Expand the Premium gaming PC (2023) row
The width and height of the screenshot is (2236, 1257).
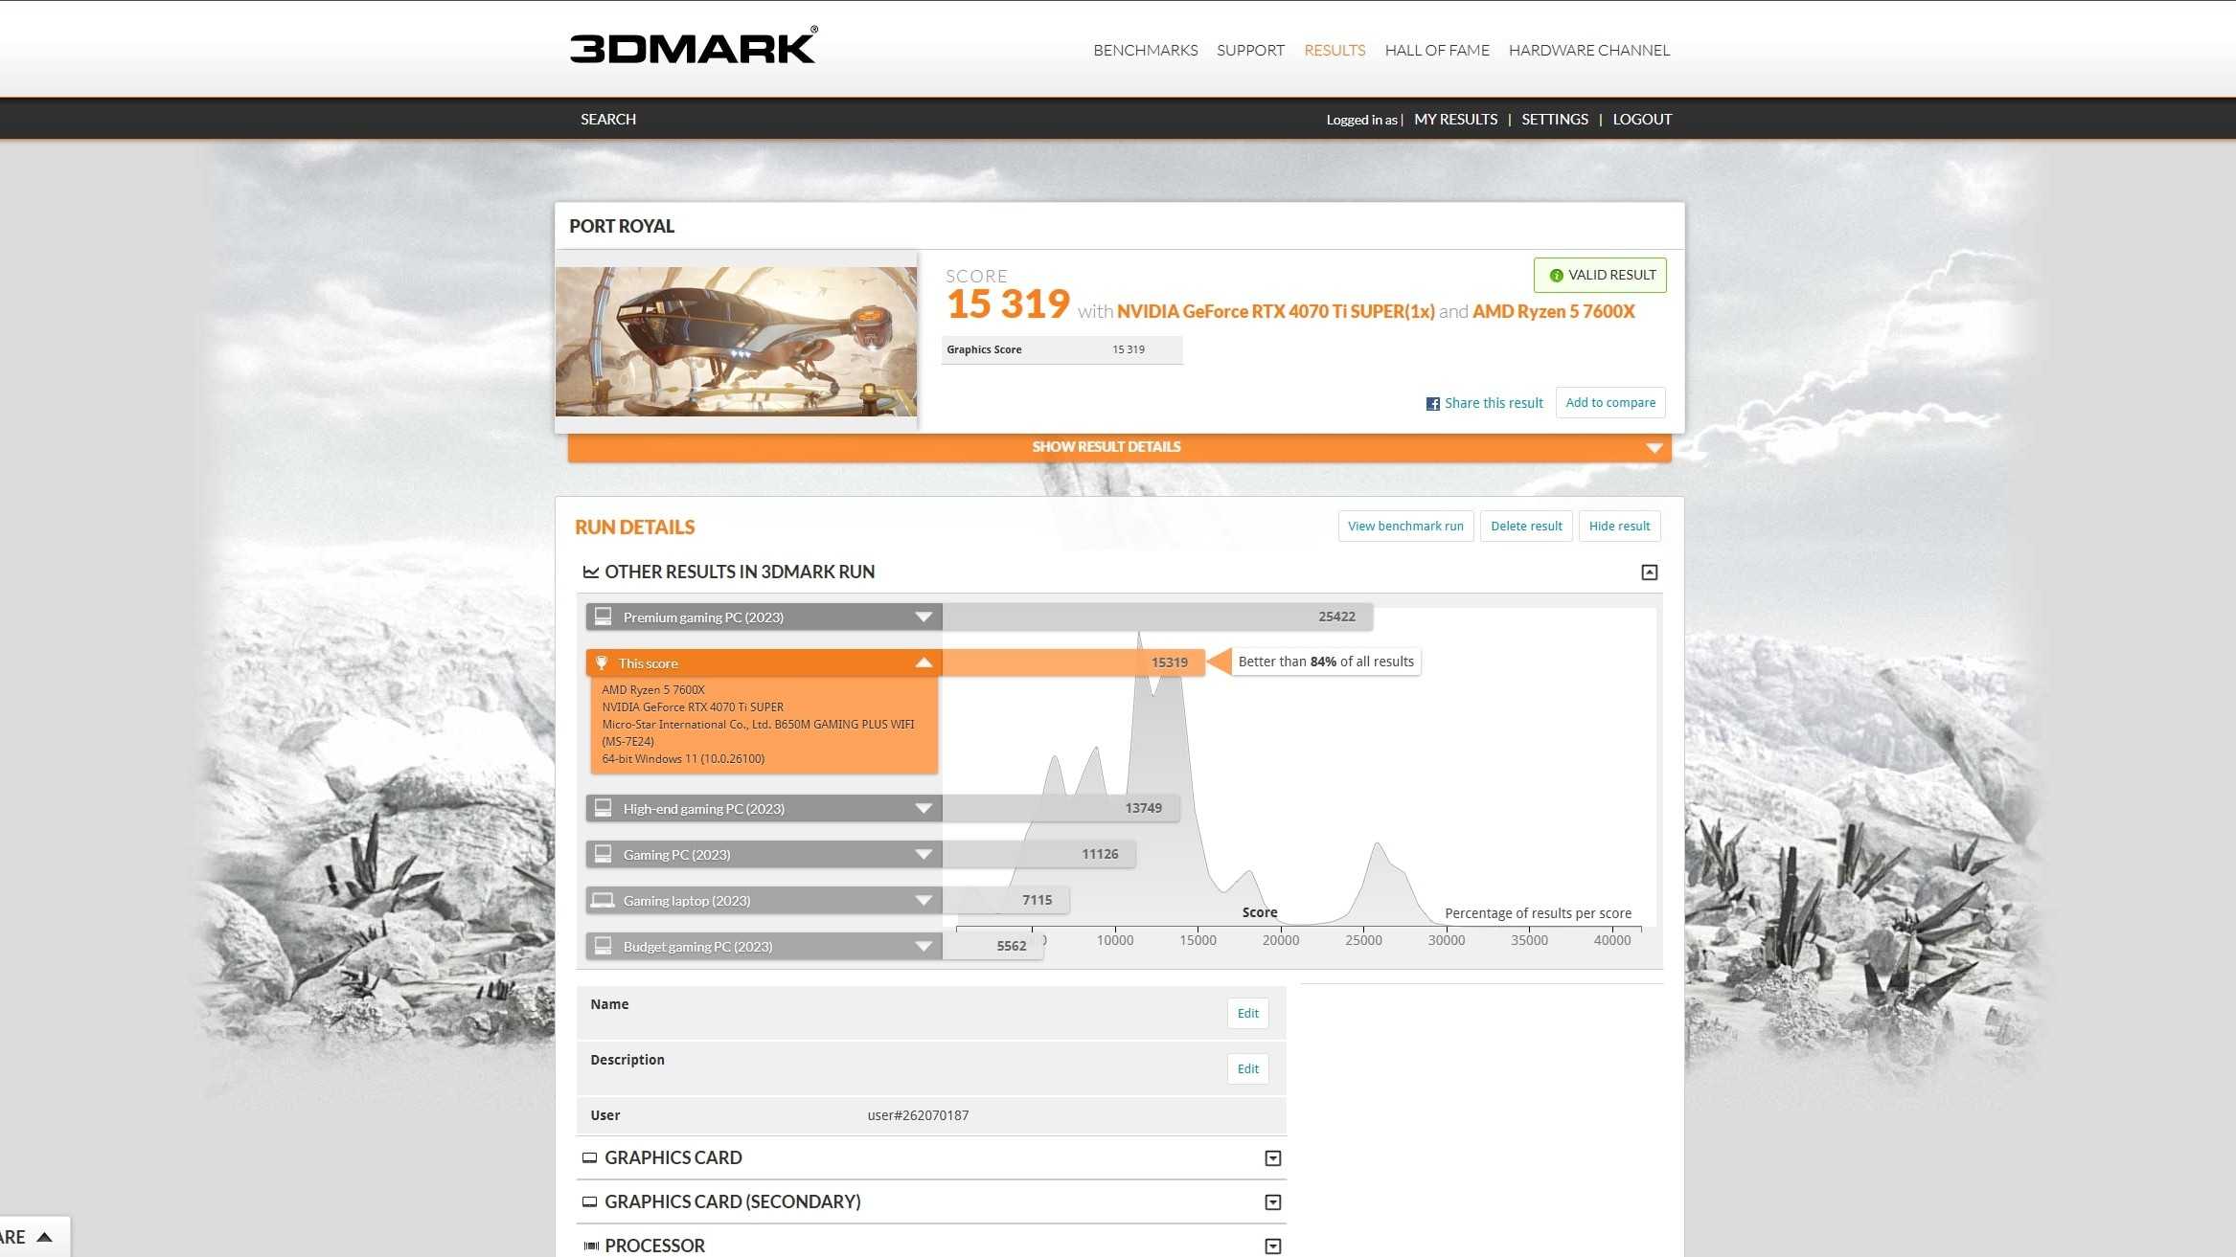924,617
